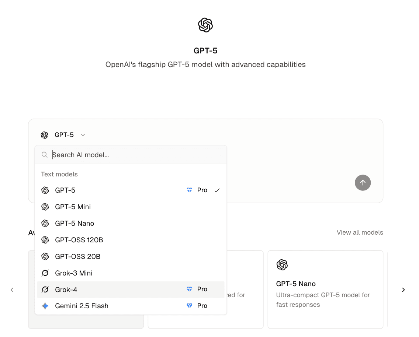Open View all models
The image size is (419, 337).
360,232
